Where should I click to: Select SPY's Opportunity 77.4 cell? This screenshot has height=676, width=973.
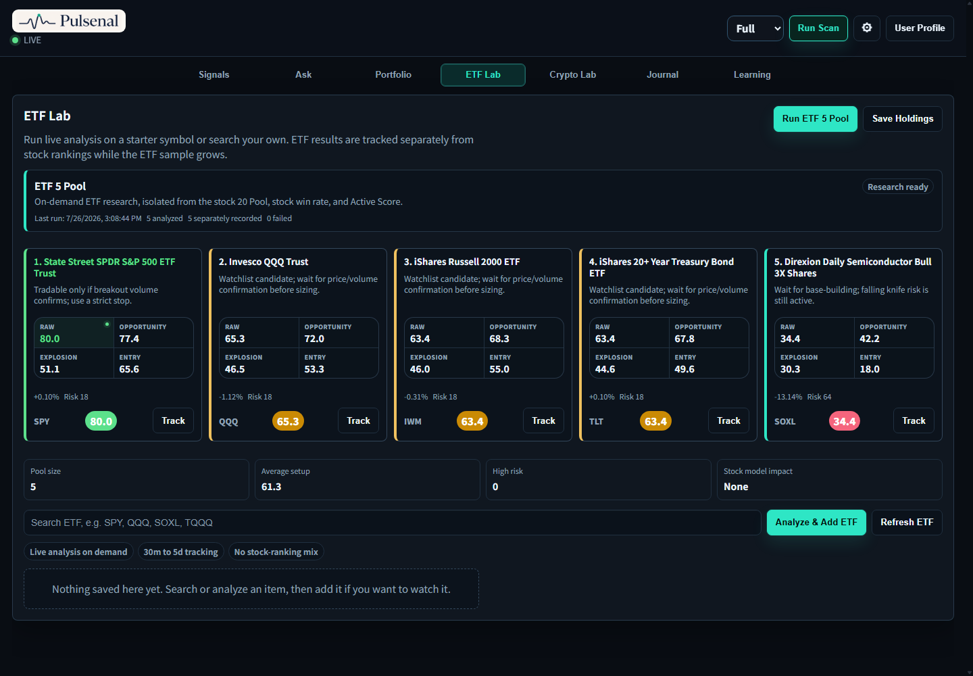click(x=153, y=333)
